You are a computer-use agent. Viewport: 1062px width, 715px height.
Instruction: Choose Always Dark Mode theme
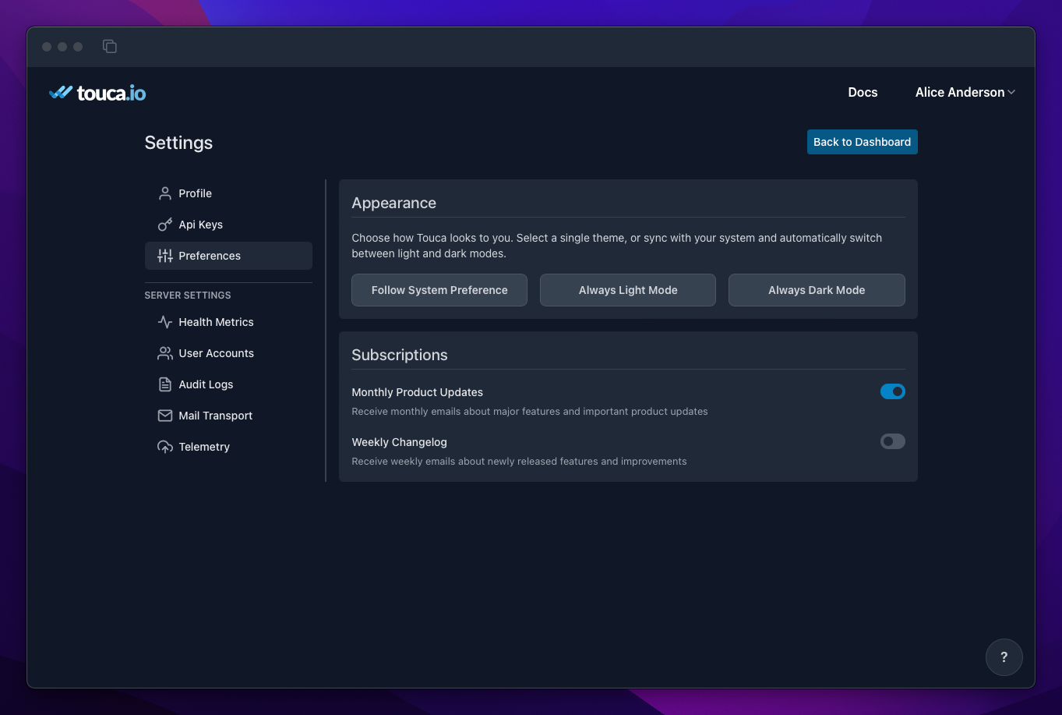coord(817,290)
